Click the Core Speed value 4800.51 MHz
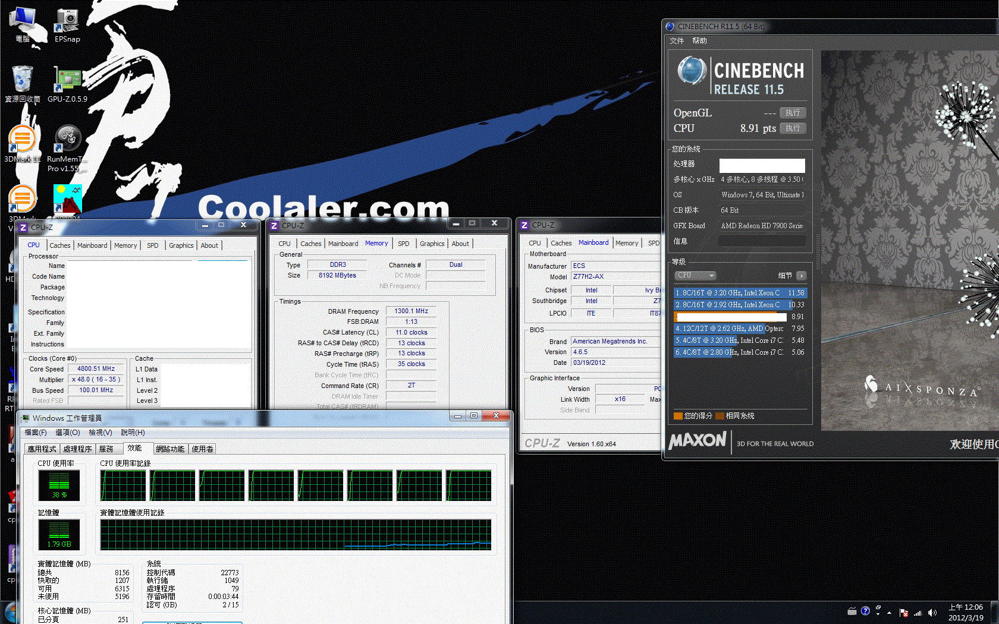The width and height of the screenshot is (999, 624). click(x=97, y=369)
